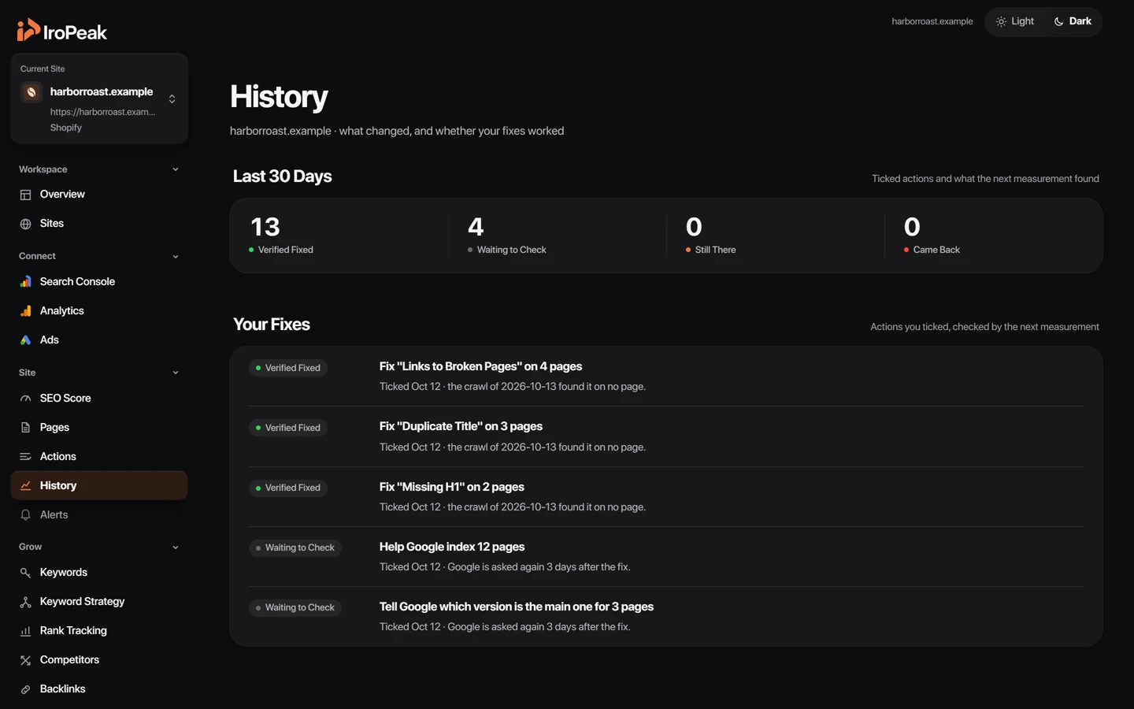Click the IroPeak logo icon
Image resolution: width=1134 pixels, height=709 pixels.
[28, 30]
